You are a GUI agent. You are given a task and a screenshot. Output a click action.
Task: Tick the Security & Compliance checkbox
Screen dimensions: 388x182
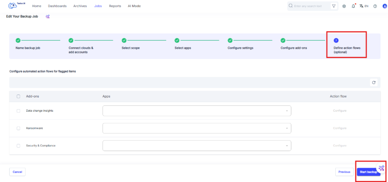click(18, 146)
